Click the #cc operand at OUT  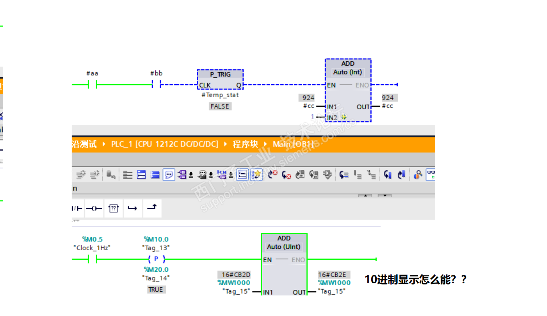[x=387, y=106]
